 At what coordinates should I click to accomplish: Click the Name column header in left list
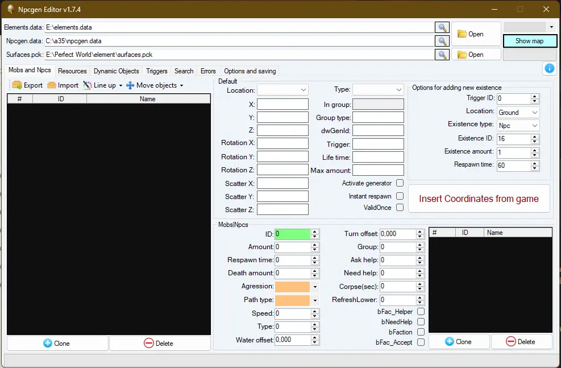pos(148,99)
